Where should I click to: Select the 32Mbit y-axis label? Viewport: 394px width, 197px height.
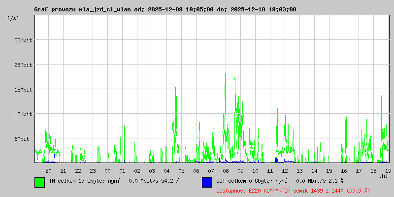click(23, 40)
